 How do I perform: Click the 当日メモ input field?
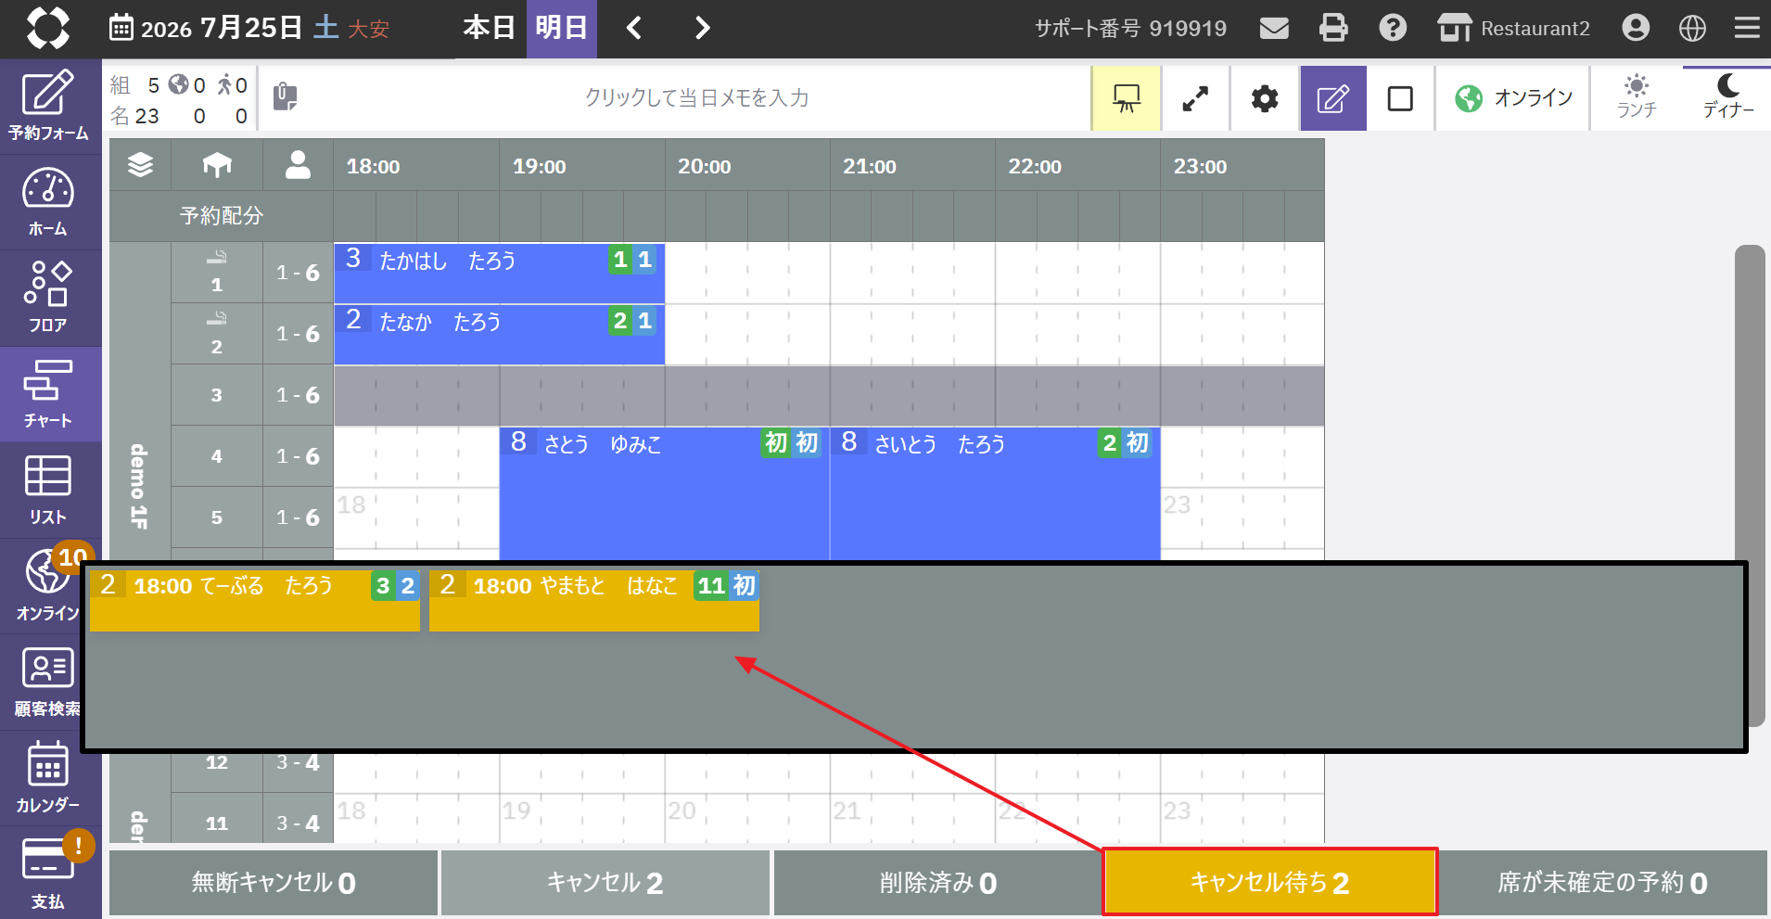click(x=696, y=98)
